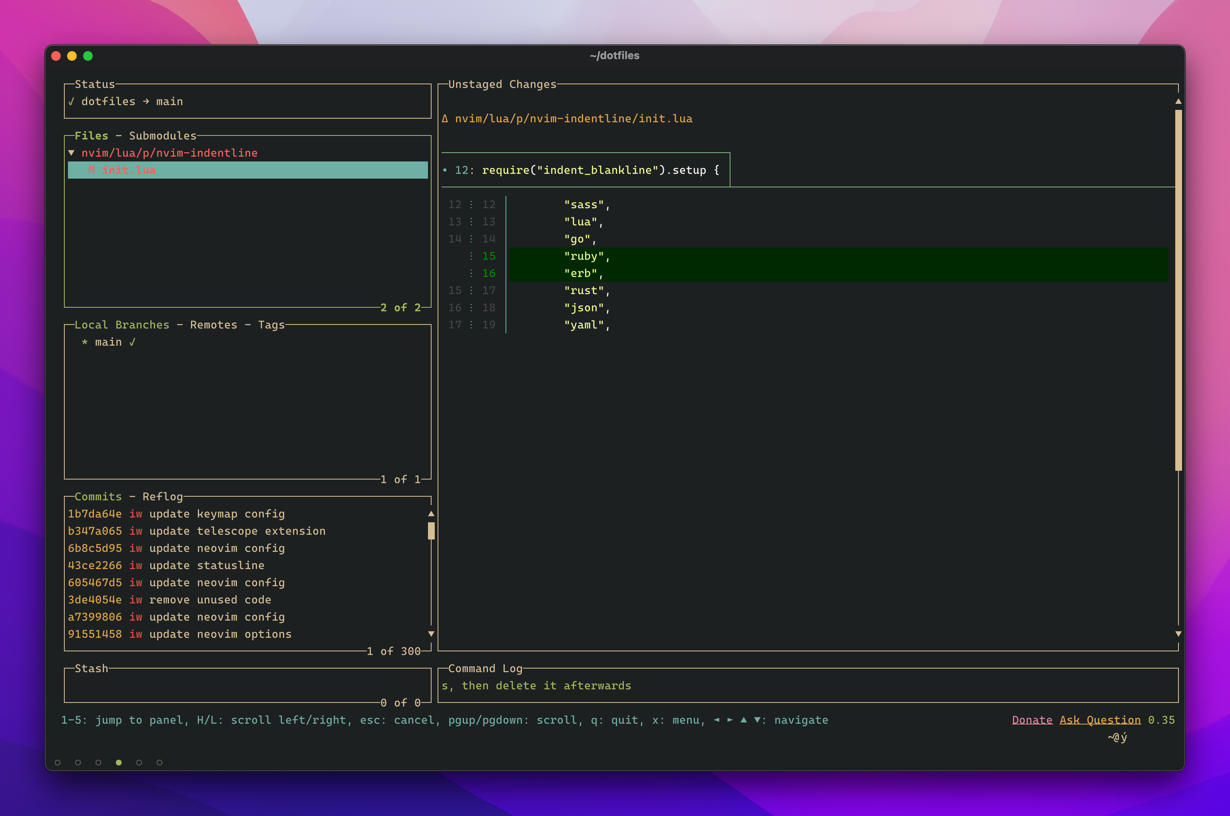Open the Remotes tab
The height and width of the screenshot is (816, 1230).
pos(213,325)
